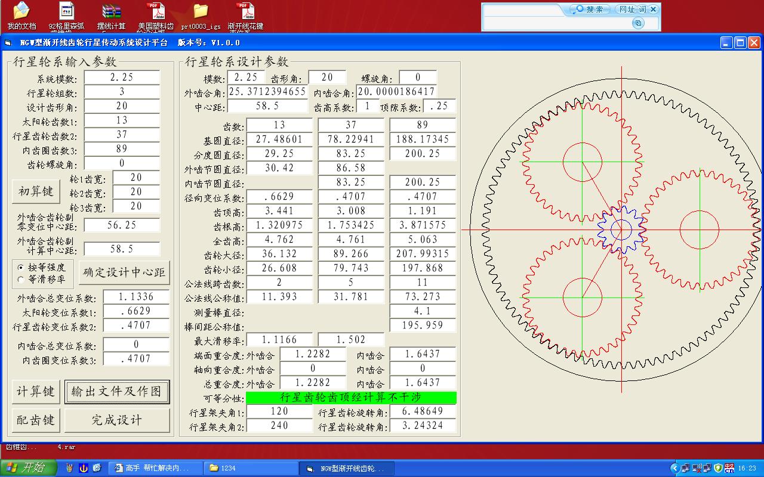Switch to 高手 帮忙解决内 taskbar window
This screenshot has height=477, width=764.
pyautogui.click(x=156, y=468)
